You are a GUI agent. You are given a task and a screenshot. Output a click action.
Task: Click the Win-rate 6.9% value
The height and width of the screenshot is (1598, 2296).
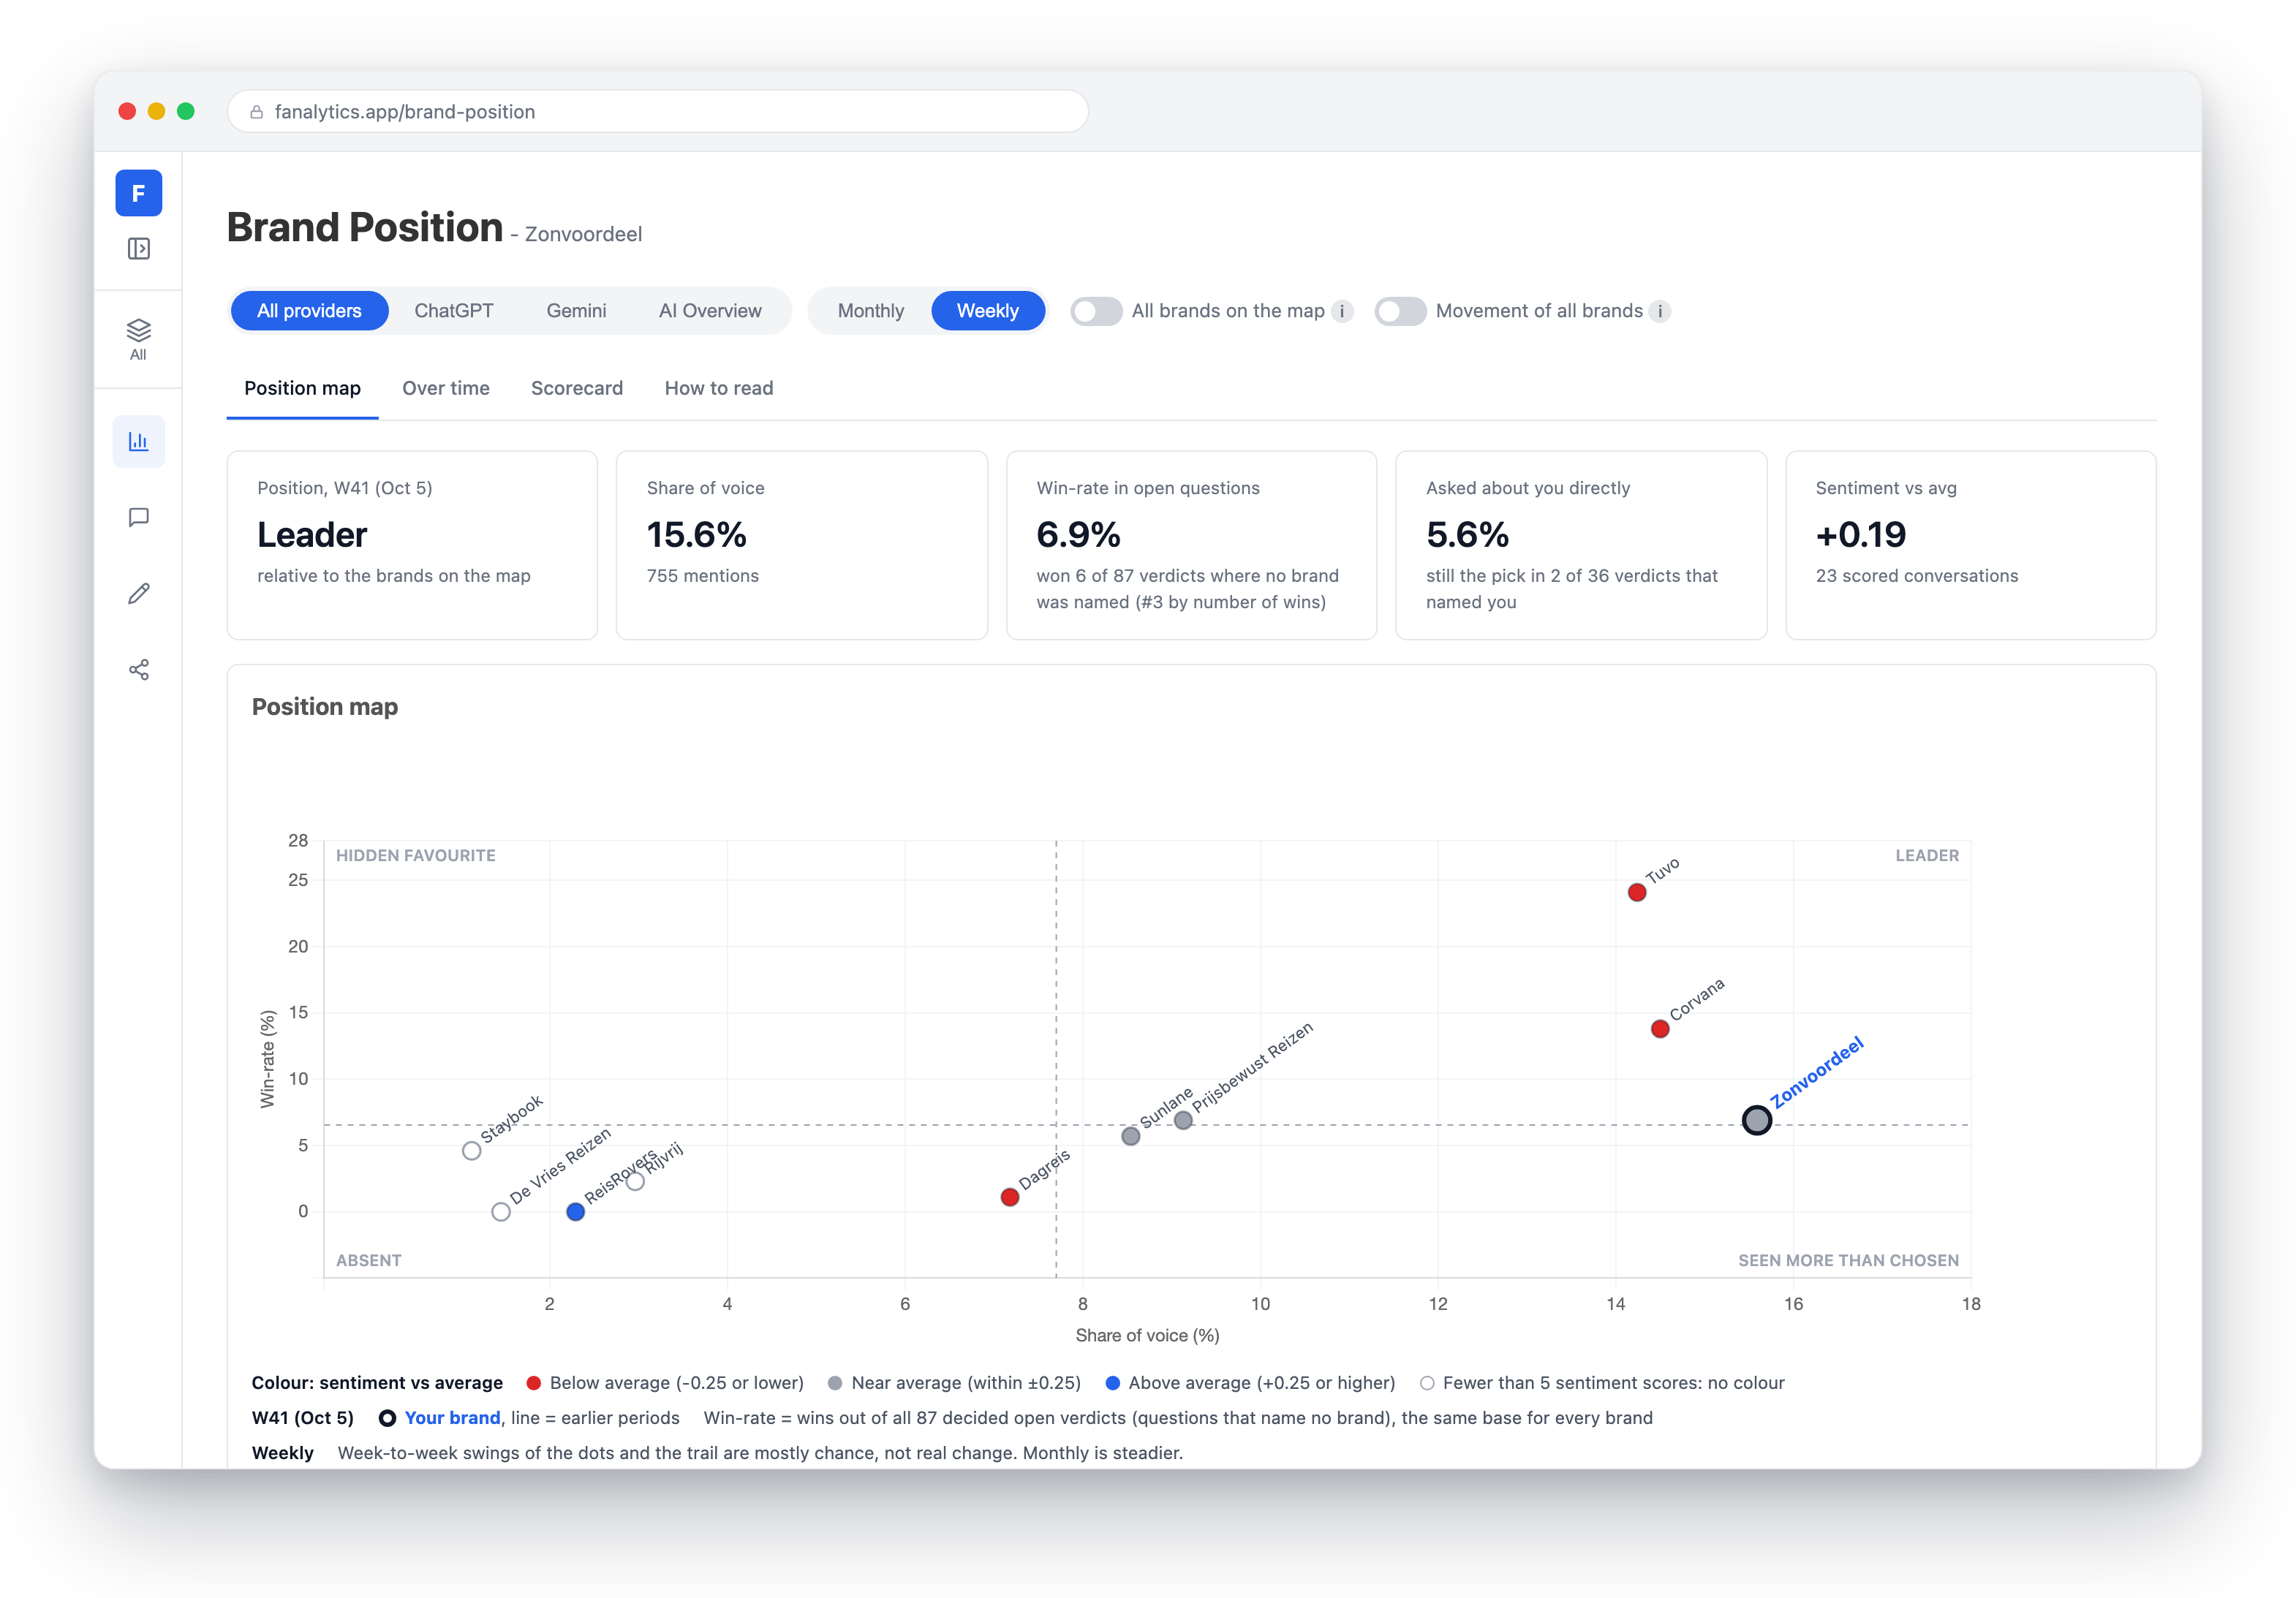1078,535
